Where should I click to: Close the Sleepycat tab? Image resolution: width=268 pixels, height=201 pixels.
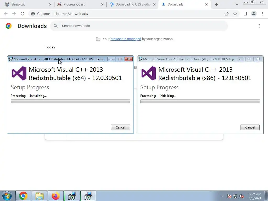[50, 4]
